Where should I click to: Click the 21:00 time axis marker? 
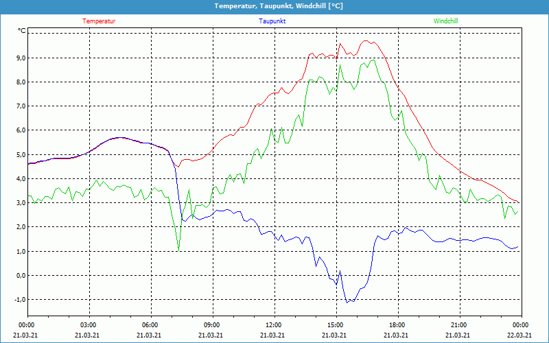pos(458,325)
